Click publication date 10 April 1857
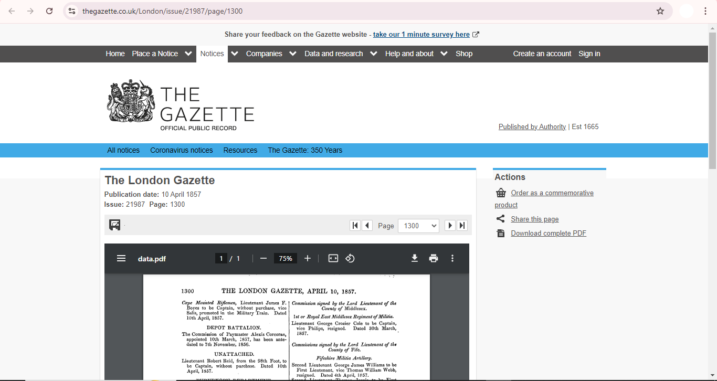717x381 pixels. coord(181,195)
